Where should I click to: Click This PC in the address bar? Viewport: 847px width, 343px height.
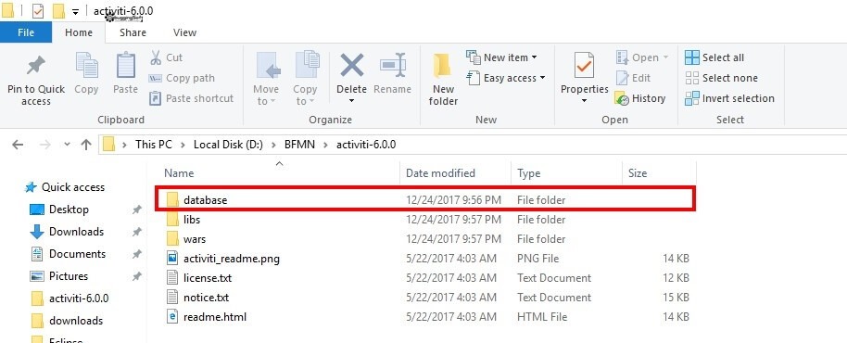click(x=154, y=145)
